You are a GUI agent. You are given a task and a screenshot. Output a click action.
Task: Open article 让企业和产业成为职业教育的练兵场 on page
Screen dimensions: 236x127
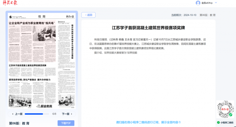click(x=32, y=23)
